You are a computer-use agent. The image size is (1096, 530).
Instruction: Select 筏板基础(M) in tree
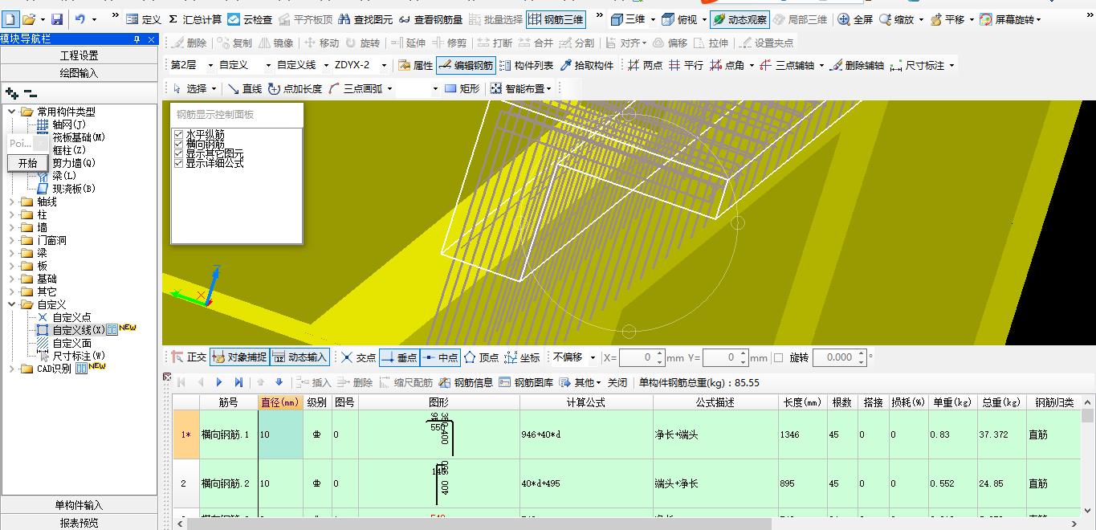[78, 137]
